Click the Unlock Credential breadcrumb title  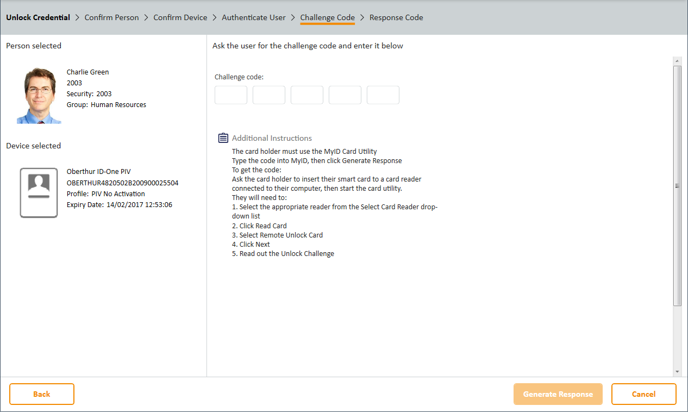pyautogui.click(x=38, y=17)
